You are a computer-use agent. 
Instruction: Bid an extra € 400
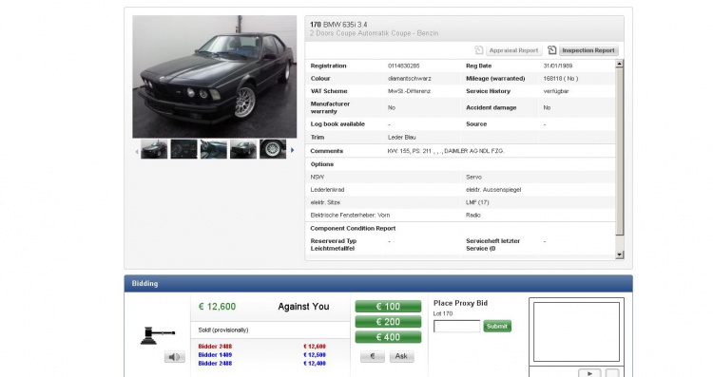coord(388,337)
